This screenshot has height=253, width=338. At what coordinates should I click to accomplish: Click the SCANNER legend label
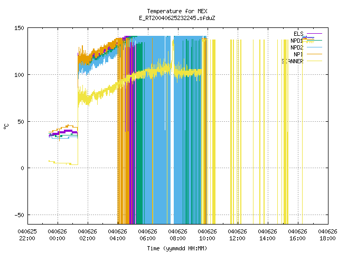click(x=292, y=61)
